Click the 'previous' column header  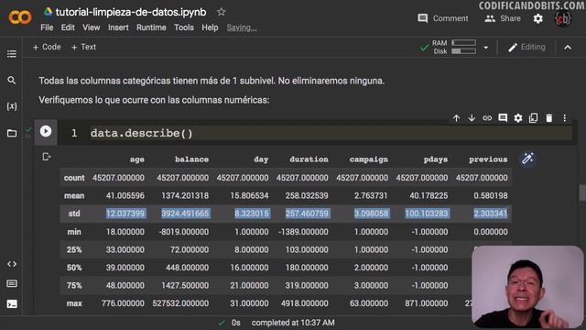tap(488, 159)
